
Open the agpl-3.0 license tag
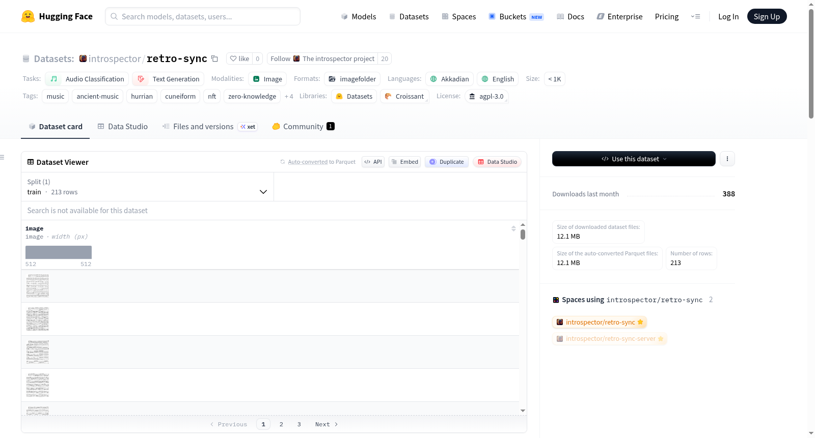click(x=486, y=96)
